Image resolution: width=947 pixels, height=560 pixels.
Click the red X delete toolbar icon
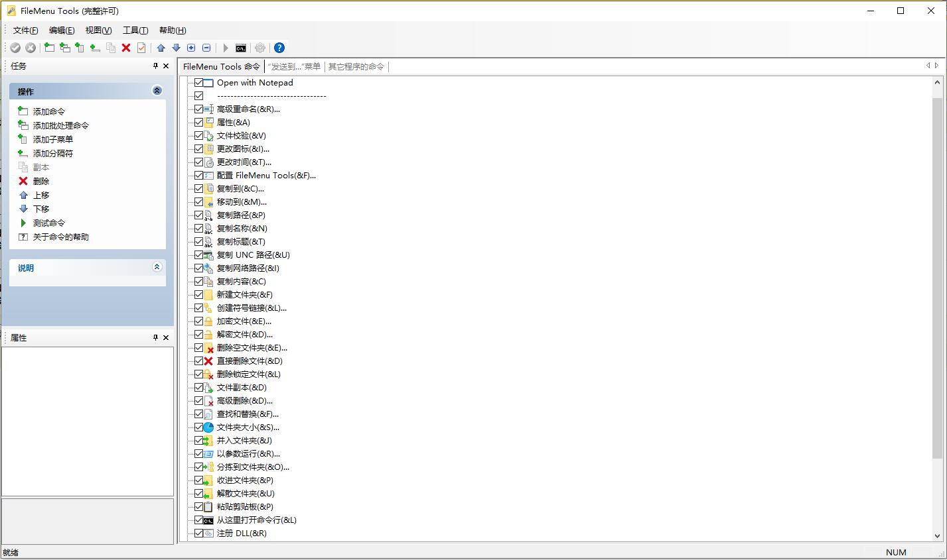126,47
